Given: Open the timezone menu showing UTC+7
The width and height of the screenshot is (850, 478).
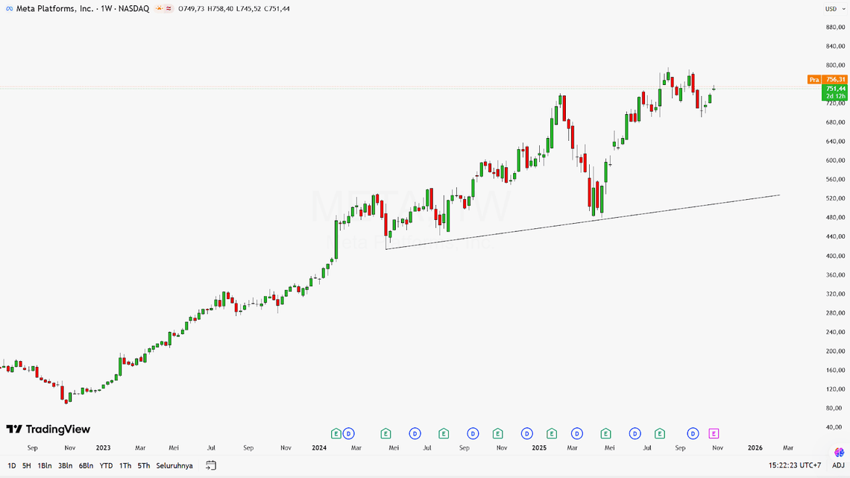Looking at the screenshot, I should 795,465.
